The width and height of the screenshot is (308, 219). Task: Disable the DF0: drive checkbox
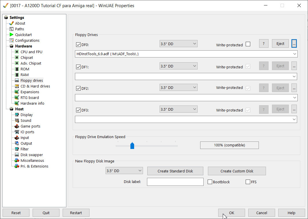[x=78, y=45]
